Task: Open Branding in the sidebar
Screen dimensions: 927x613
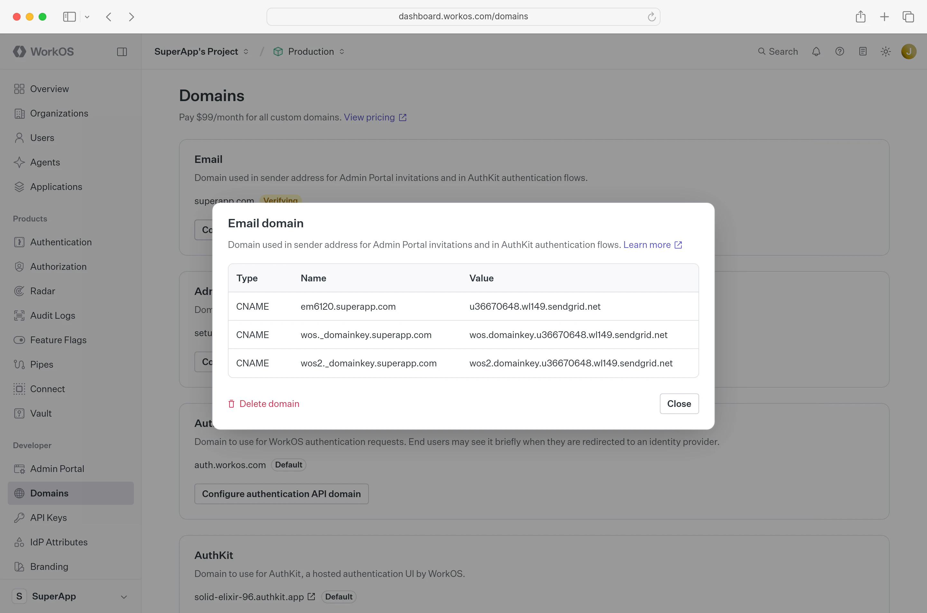Action: pyautogui.click(x=71, y=567)
